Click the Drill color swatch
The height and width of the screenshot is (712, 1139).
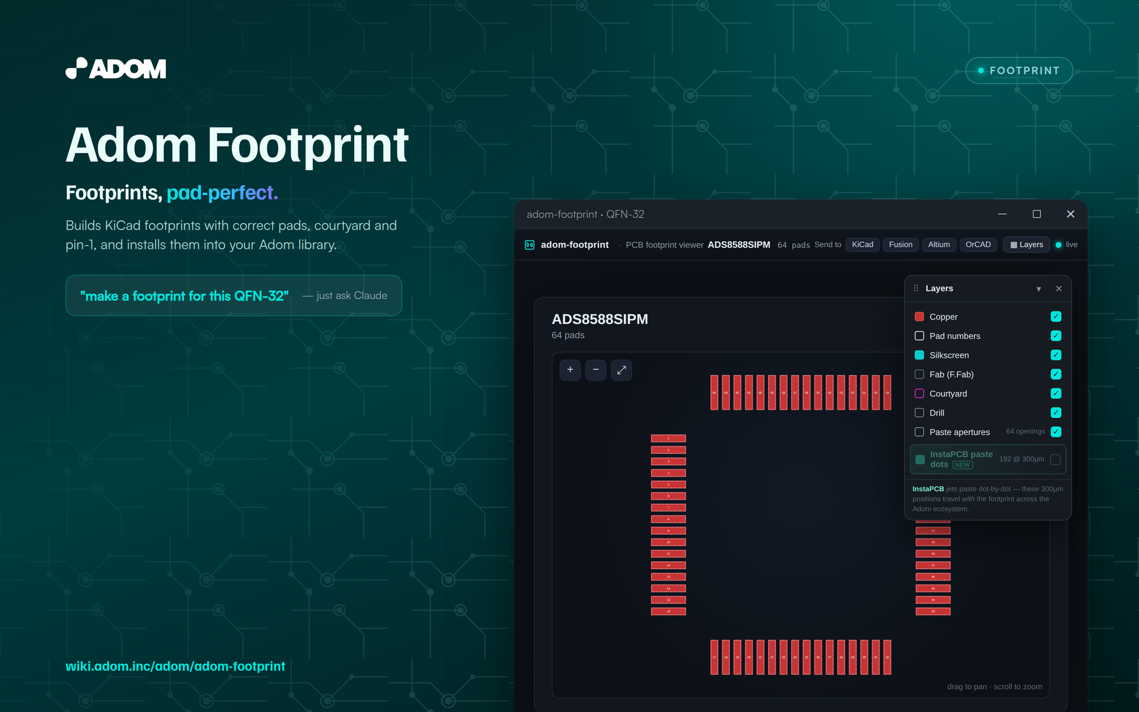(919, 412)
